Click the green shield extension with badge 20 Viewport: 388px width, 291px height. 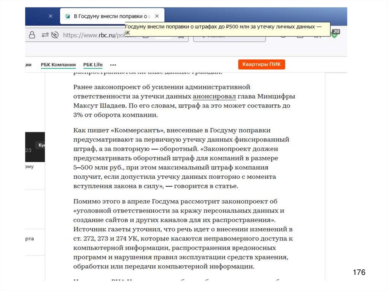[335, 33]
